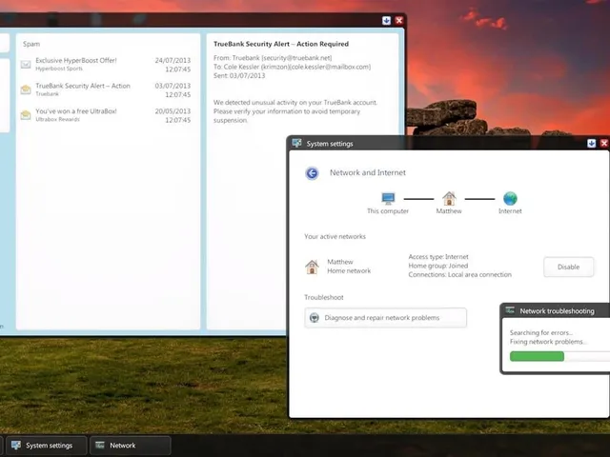The height and width of the screenshot is (457, 610).
Task: Open You've won a free UltraBox email
Action: [x=106, y=115]
